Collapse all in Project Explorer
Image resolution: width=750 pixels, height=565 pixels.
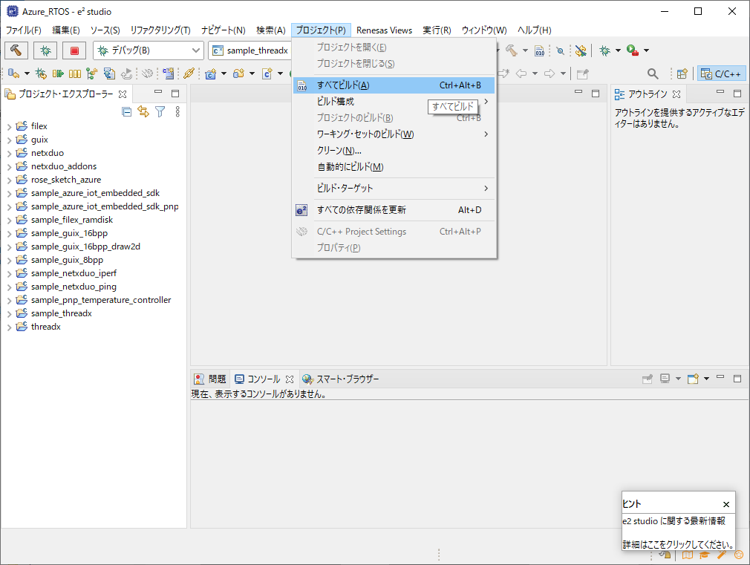[x=127, y=112]
